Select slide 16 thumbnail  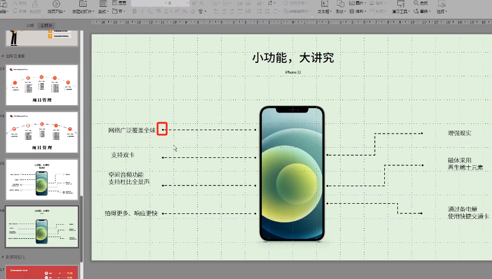(42, 227)
